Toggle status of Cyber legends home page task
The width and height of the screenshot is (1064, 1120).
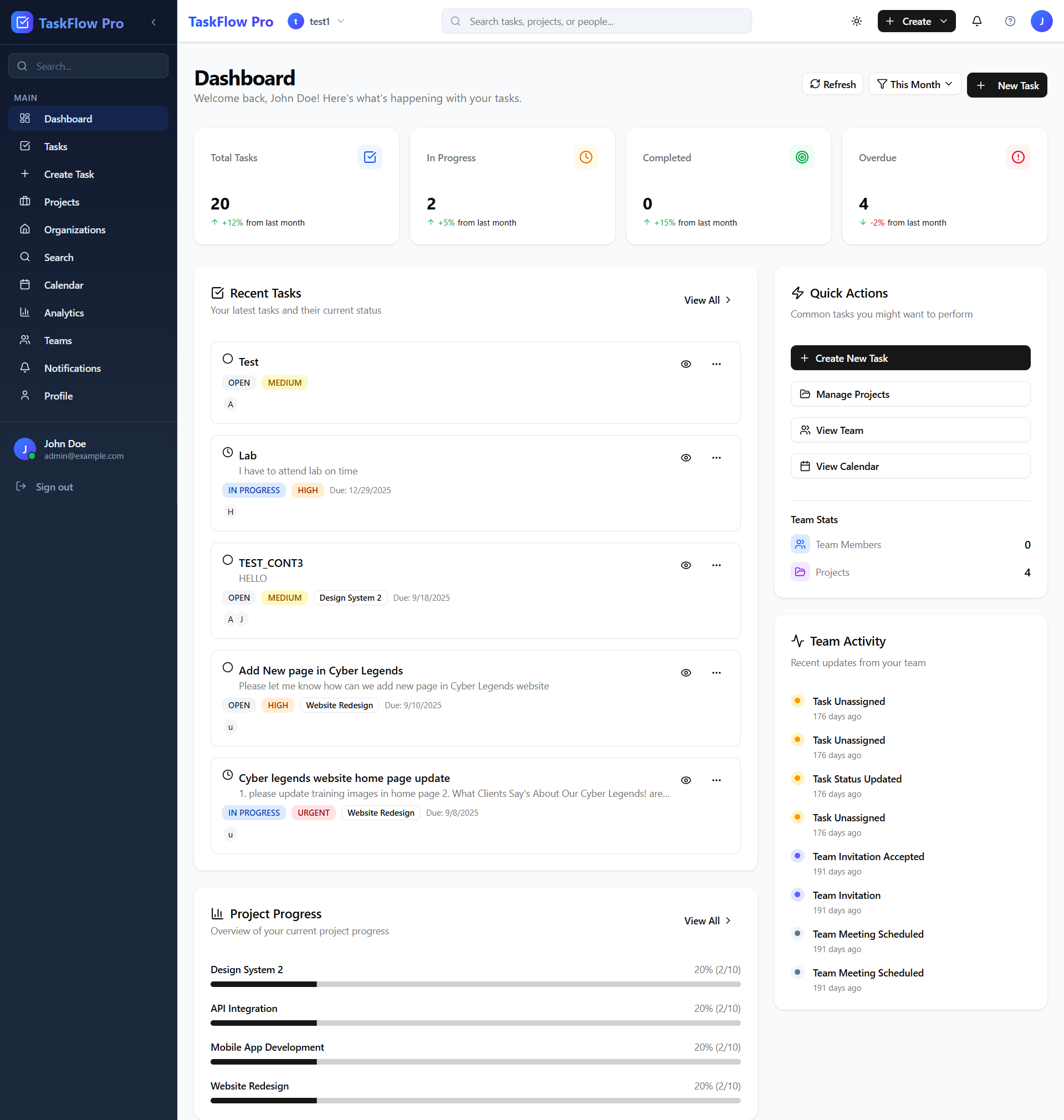tap(227, 775)
